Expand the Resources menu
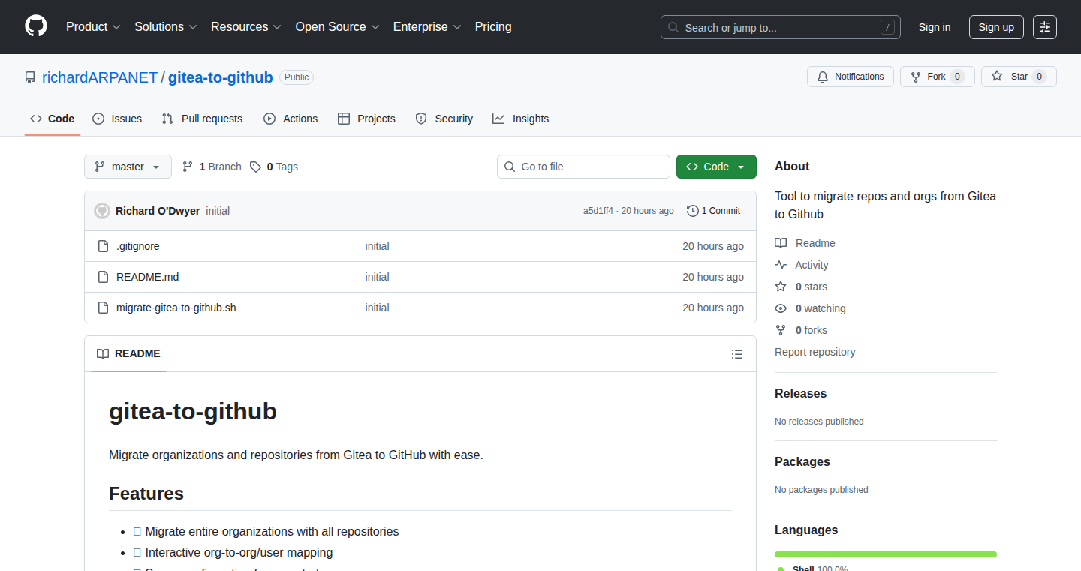This screenshot has width=1081, height=571. coord(246,27)
